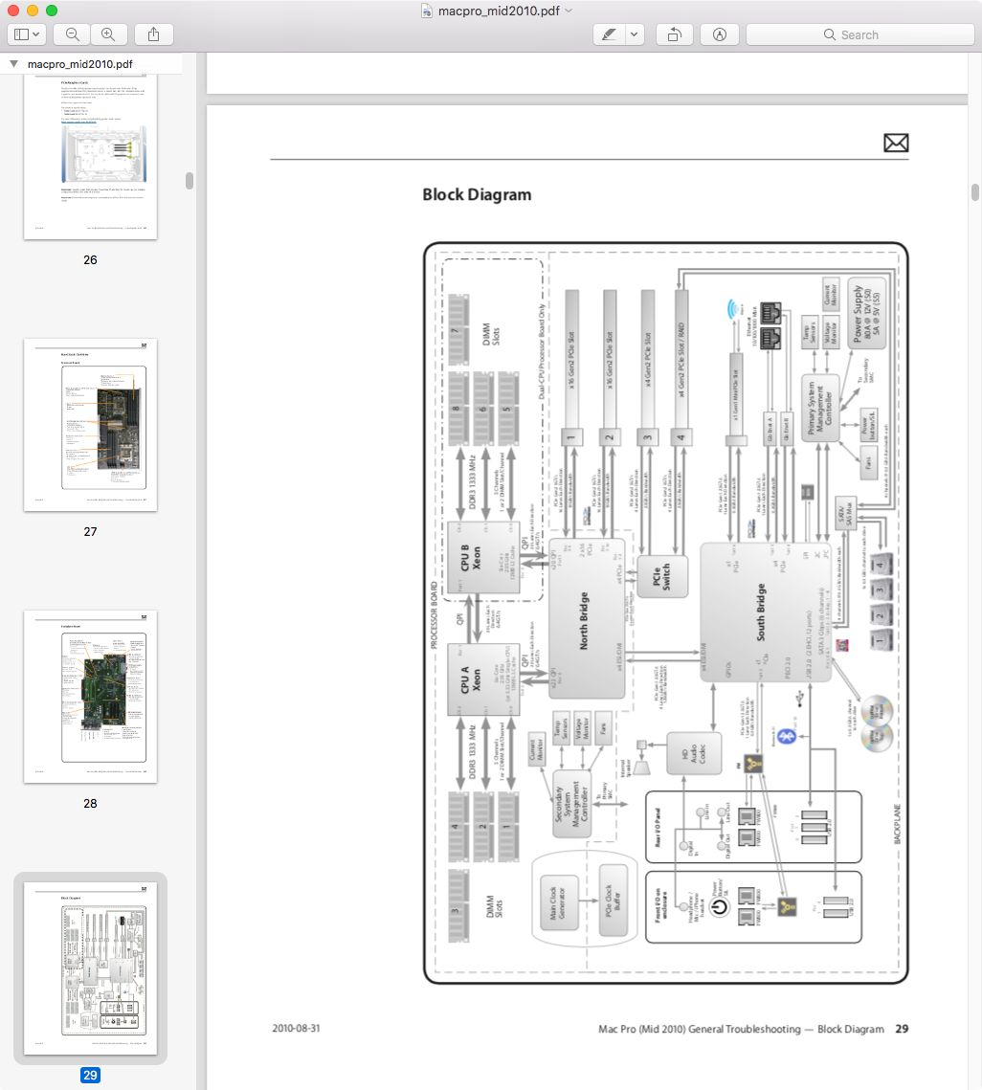Select the page 29 thumbnail
982x1090 pixels.
click(90, 968)
